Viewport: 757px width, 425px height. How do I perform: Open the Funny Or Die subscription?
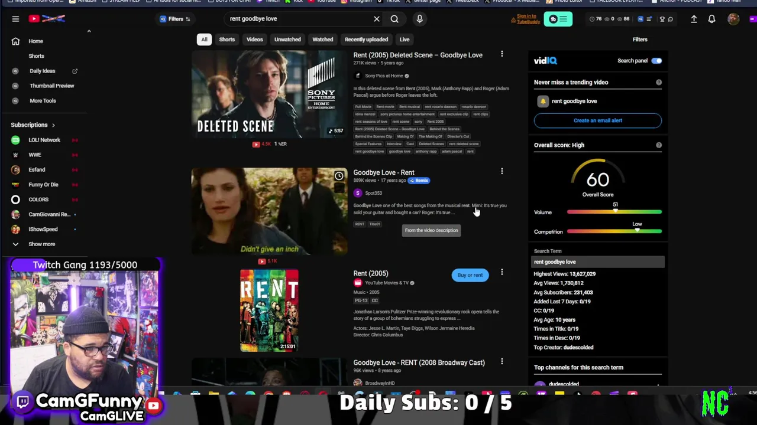pos(44,184)
